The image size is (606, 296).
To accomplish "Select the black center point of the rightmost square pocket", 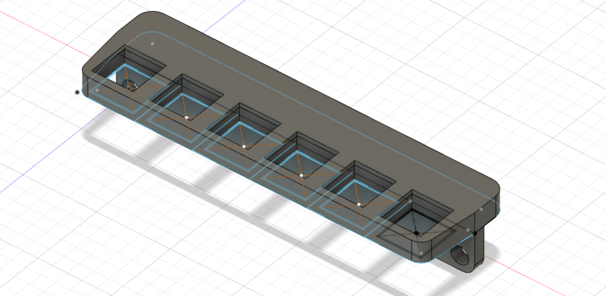I will point(416,233).
